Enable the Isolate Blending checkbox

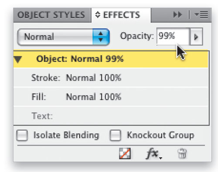click(22, 135)
